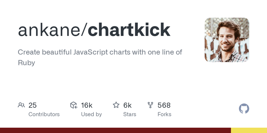Click the Stars star icon
Image resolution: width=267 pixels, height=133 pixels.
(x=116, y=105)
